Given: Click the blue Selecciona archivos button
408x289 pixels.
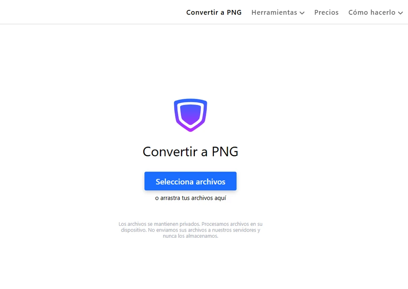Looking at the screenshot, I should pos(190,181).
